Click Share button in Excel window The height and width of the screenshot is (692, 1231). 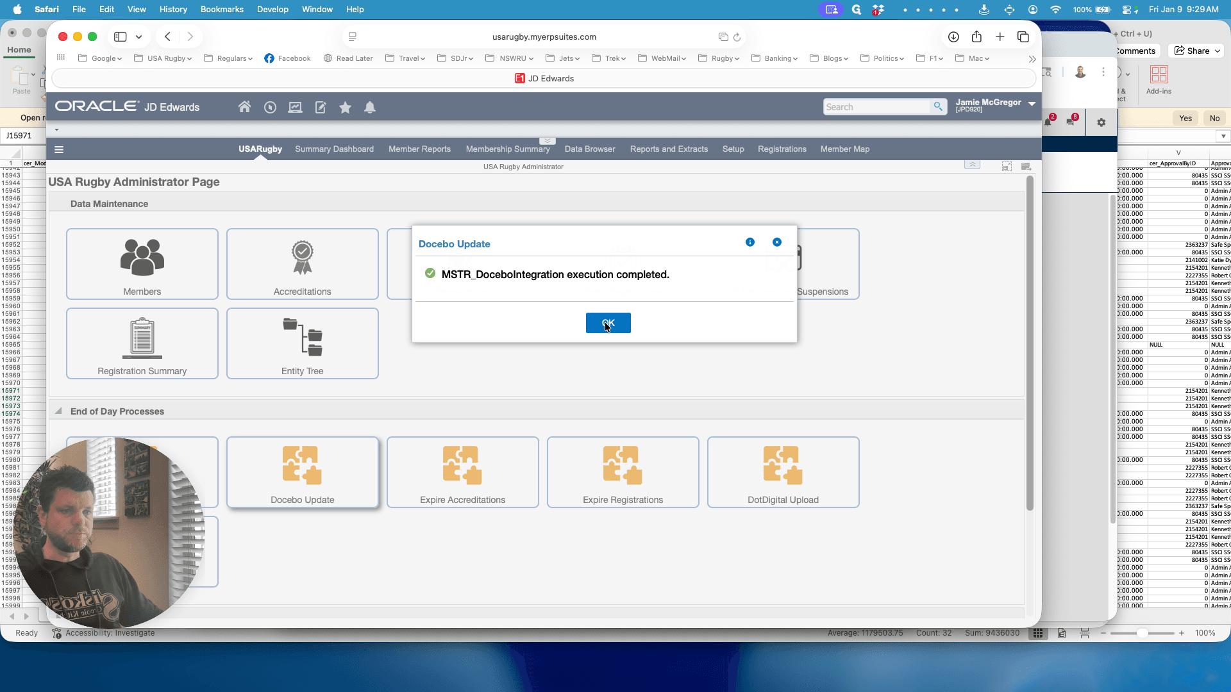[x=1196, y=51]
